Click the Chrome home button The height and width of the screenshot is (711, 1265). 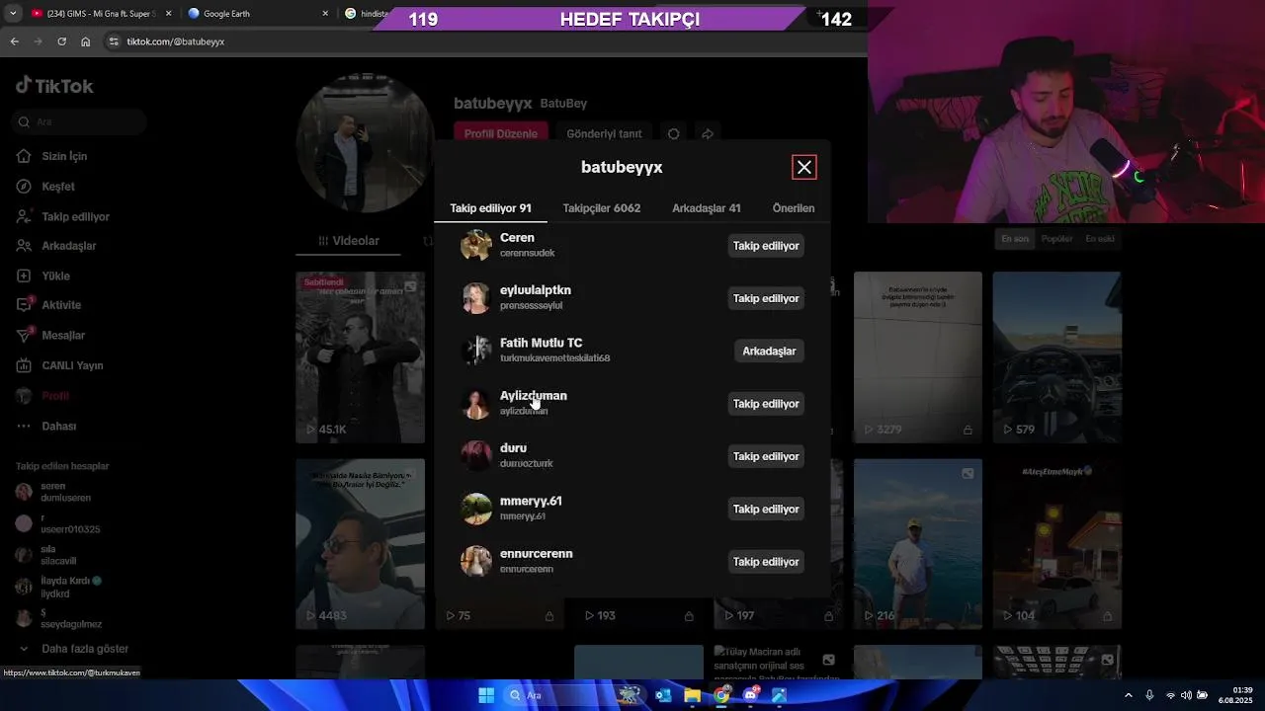point(86,41)
